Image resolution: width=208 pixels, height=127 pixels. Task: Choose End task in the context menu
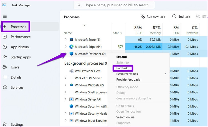(x=122, y=68)
